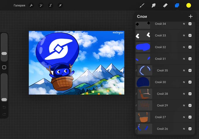Toggle visibility checkbox of Слой 33
The image size is (199, 139).
click(190, 35)
